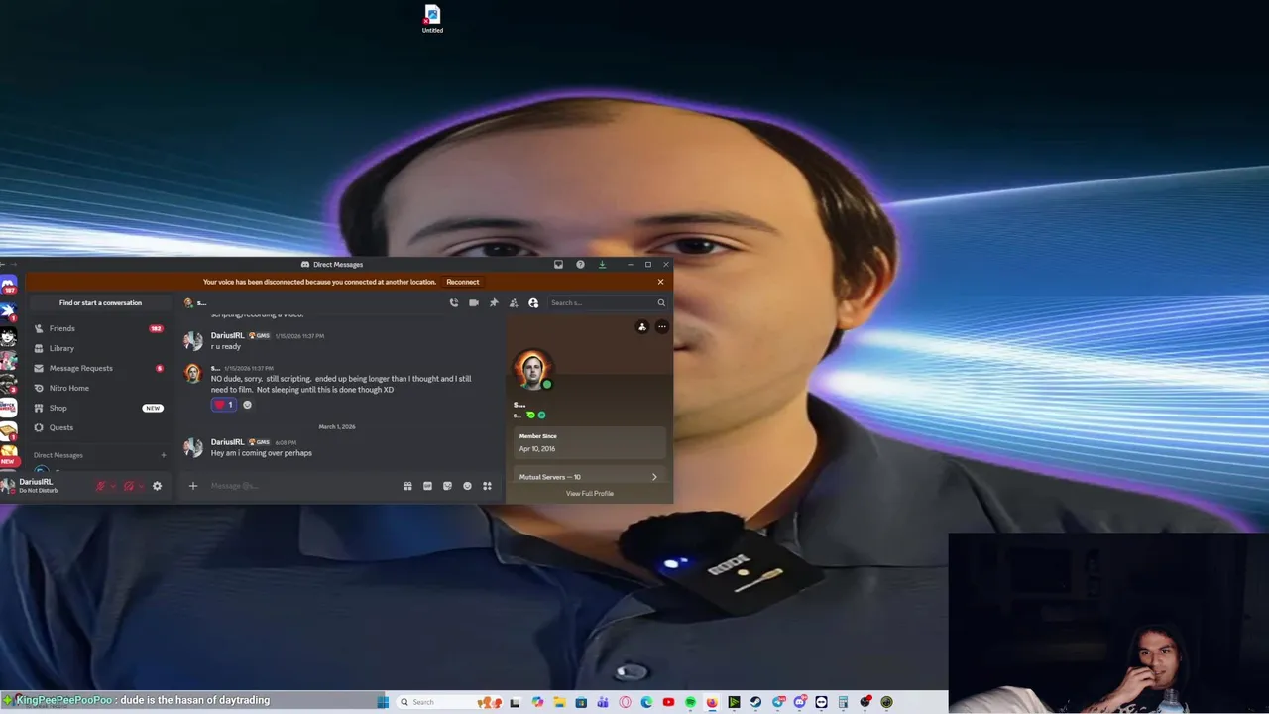Open pinned messages in the DM
Screen dimensions: 1269x714
(x=494, y=303)
